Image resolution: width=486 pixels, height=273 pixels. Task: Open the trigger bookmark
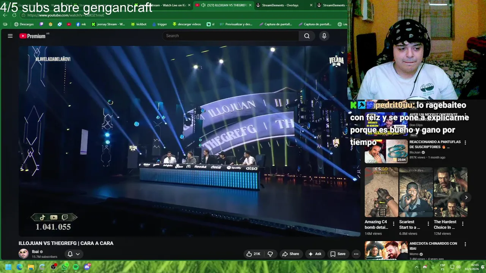point(159,24)
